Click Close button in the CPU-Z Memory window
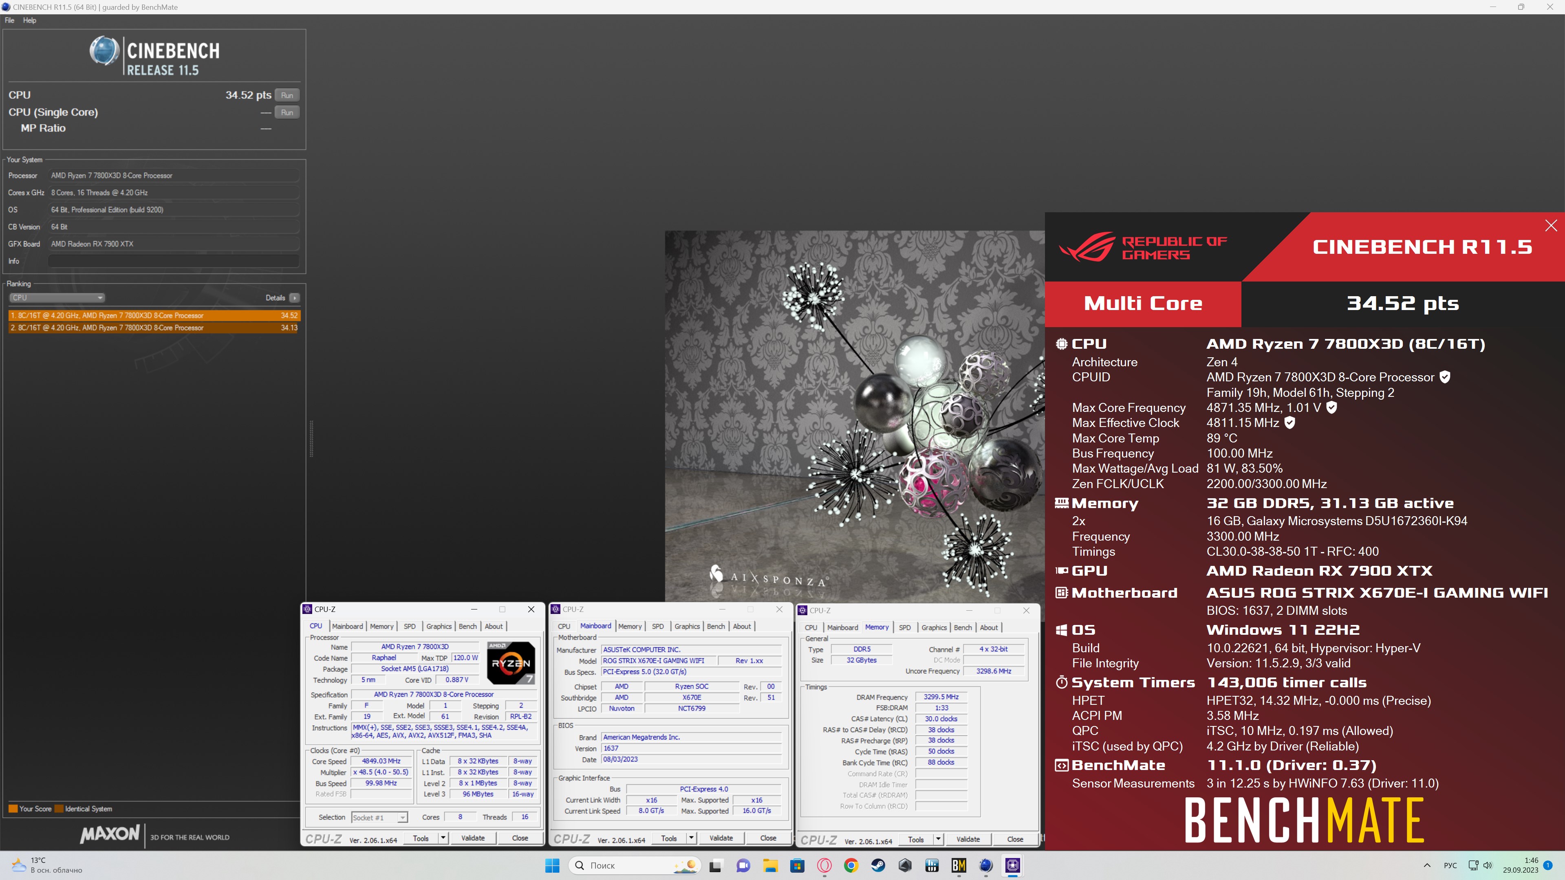This screenshot has width=1565, height=880. click(x=1015, y=839)
